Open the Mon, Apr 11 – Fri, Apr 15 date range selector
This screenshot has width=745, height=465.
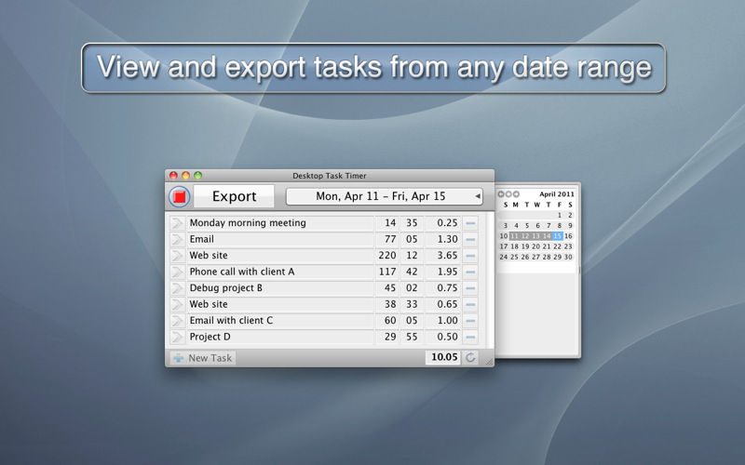point(384,196)
